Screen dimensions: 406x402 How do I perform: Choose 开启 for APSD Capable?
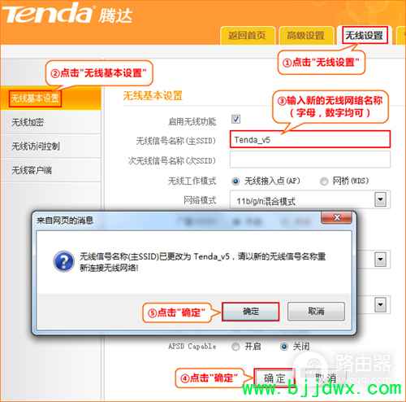[235, 347]
